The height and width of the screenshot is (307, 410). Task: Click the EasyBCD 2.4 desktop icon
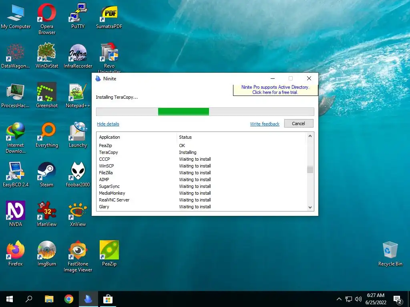[16, 175]
